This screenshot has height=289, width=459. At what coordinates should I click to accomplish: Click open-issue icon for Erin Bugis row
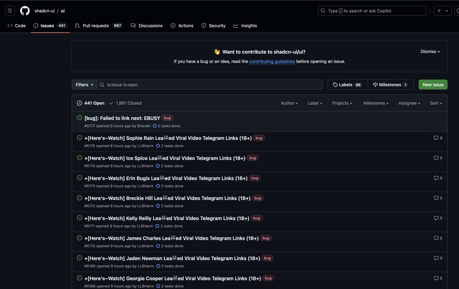[x=79, y=178]
